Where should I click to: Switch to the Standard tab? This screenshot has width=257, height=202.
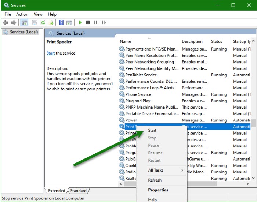[78, 191]
